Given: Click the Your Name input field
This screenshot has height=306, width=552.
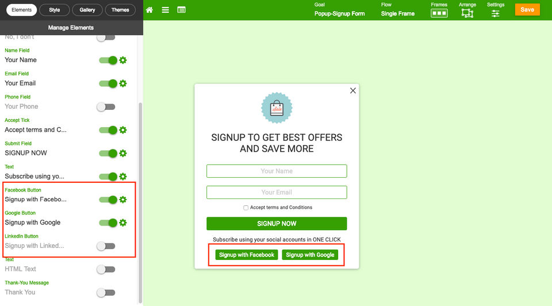Looking at the screenshot, I should (277, 171).
